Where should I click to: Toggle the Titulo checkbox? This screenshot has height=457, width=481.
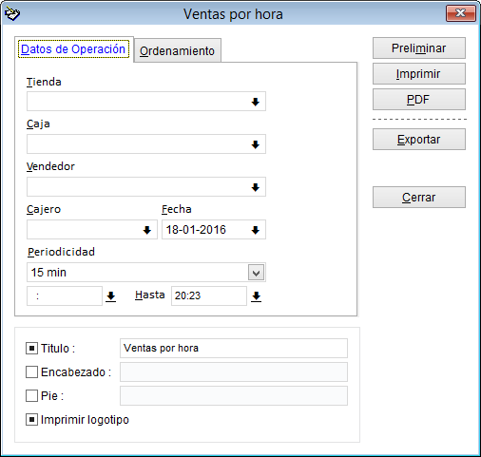pyautogui.click(x=31, y=349)
